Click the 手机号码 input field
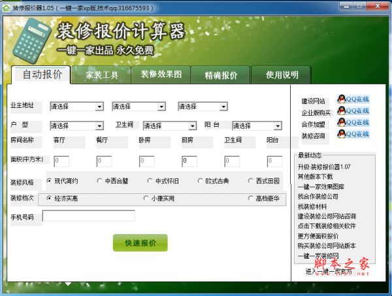The height and width of the screenshot is (296, 392). (x=88, y=216)
